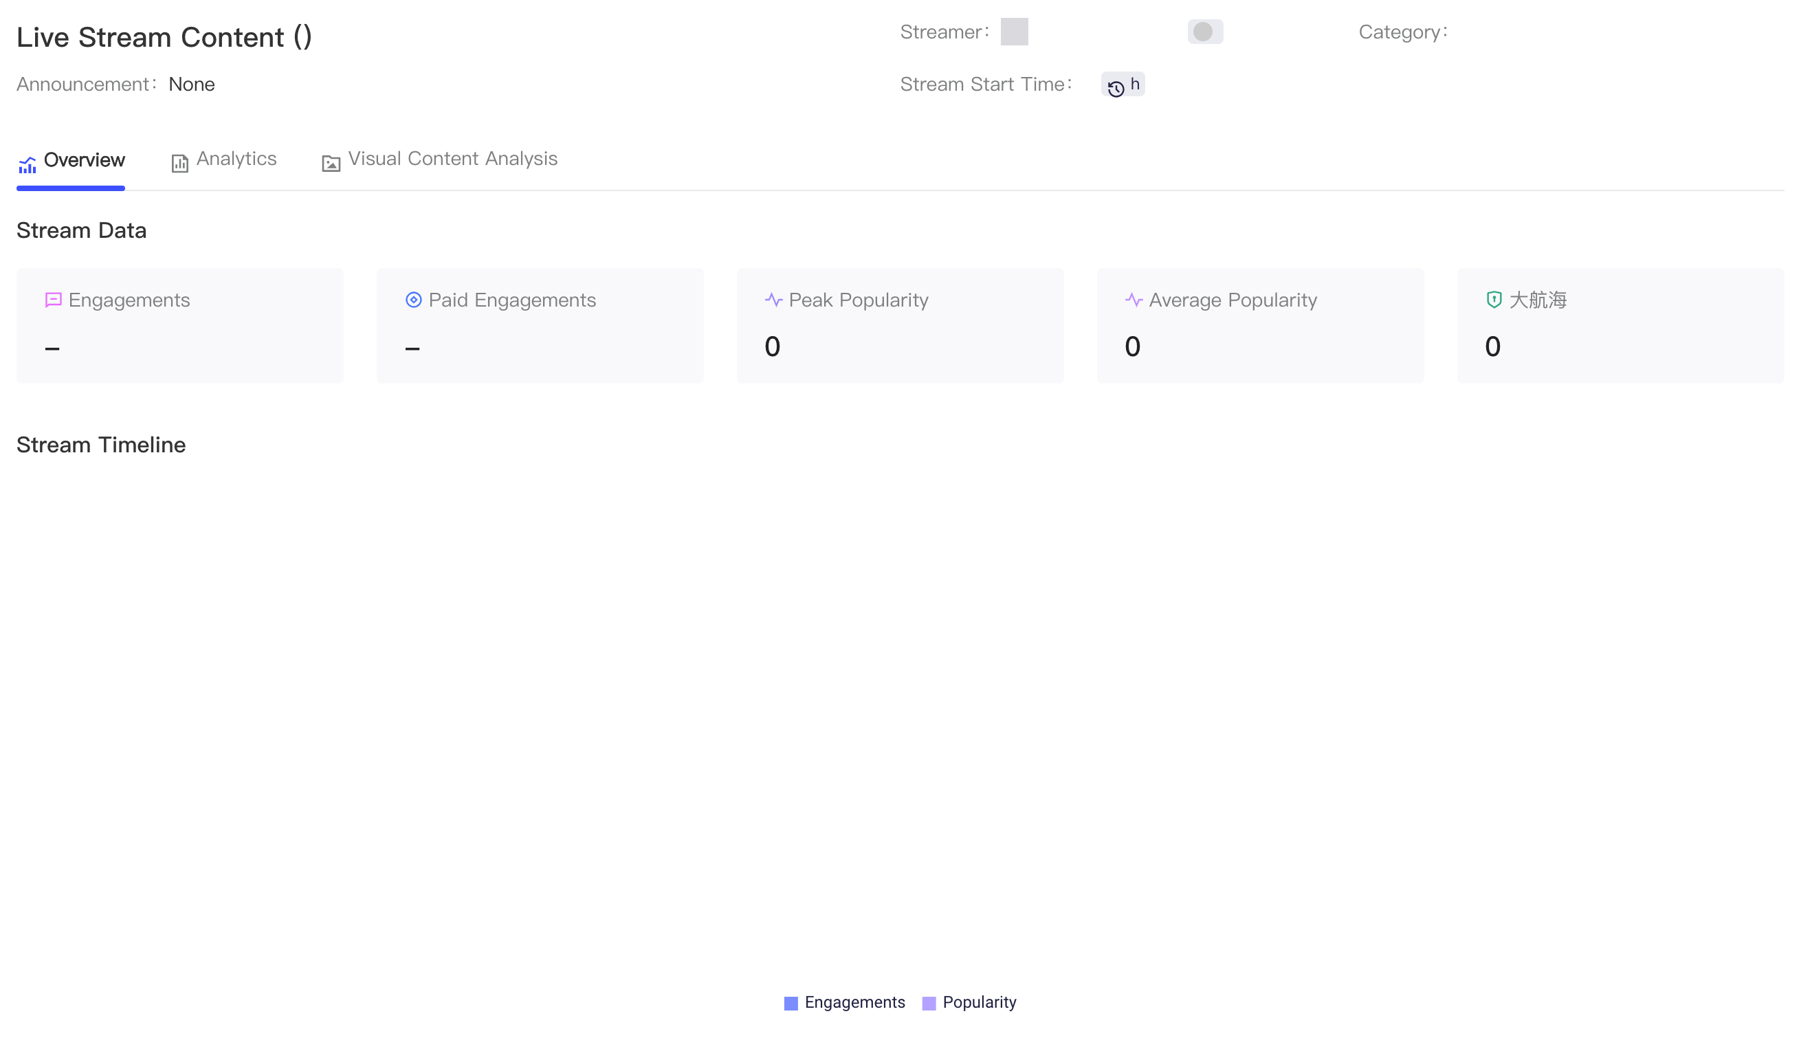The height and width of the screenshot is (1049, 1801).
Task: Click the Category label
Action: (1403, 32)
